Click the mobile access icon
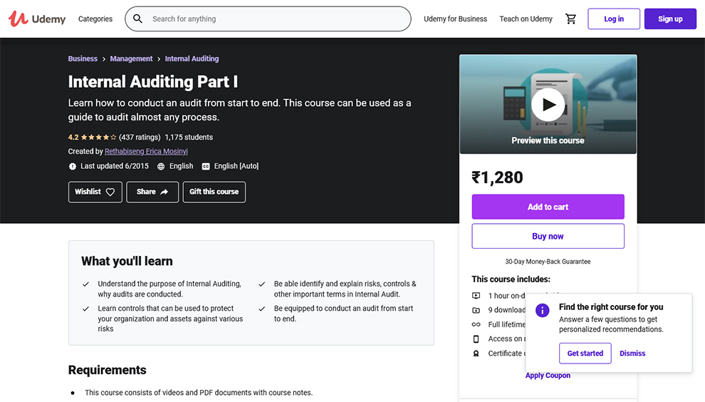The height and width of the screenshot is (402, 705). (476, 339)
